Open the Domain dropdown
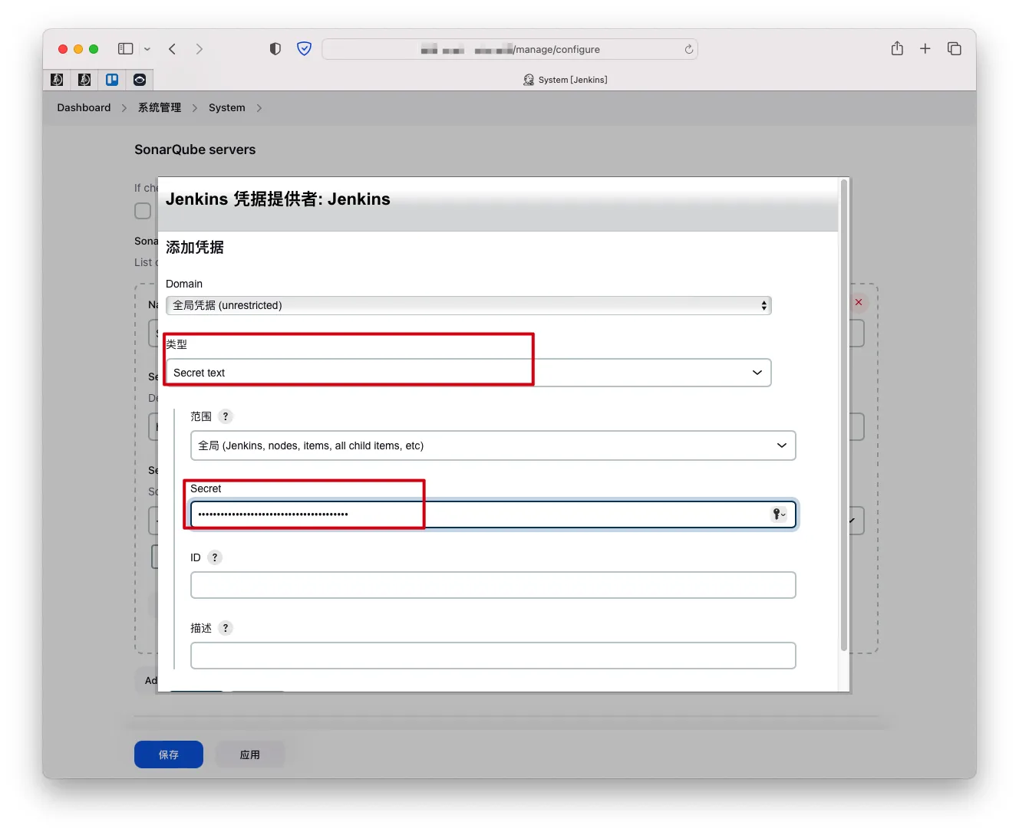The image size is (1019, 835). [x=468, y=305]
